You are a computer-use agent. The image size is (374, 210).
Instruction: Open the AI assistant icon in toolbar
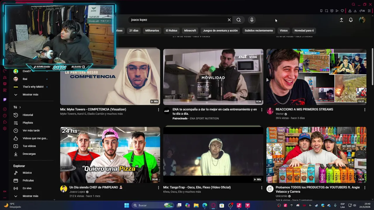coord(362,11)
